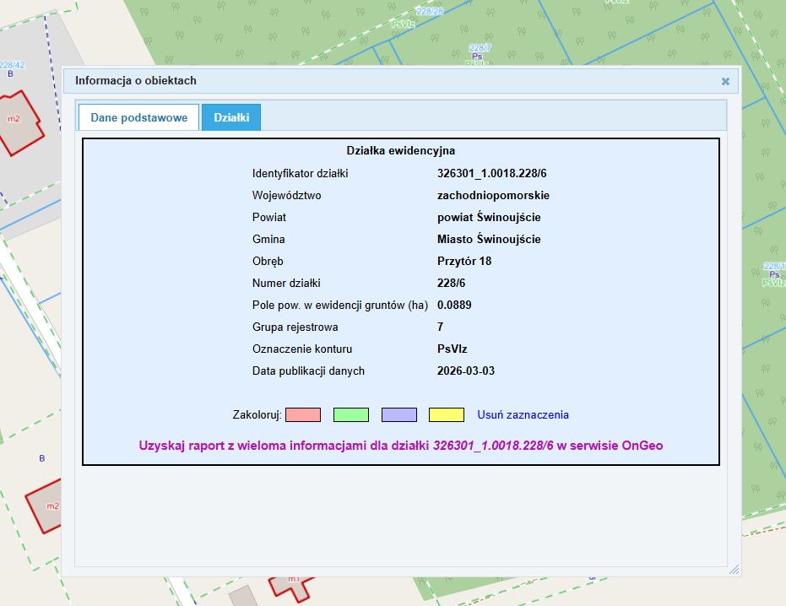
Task: Pick the blue highlight color swatch
Action: (x=399, y=415)
